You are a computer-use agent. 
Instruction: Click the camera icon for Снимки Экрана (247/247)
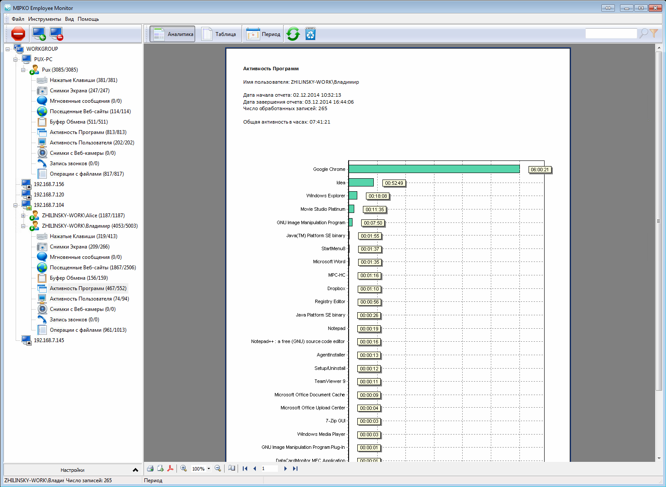click(42, 91)
